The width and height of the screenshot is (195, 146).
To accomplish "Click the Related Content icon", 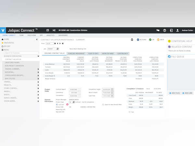I will [x=169, y=47].
